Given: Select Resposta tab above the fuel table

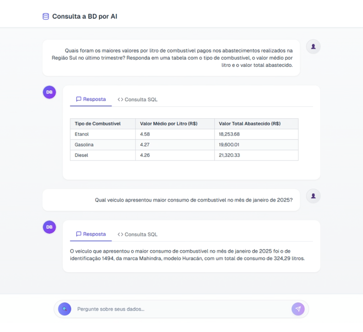Looking at the screenshot, I should (x=91, y=99).
